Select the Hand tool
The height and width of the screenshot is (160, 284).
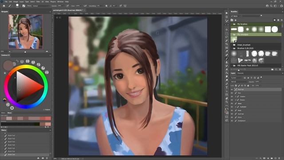(x=227, y=98)
